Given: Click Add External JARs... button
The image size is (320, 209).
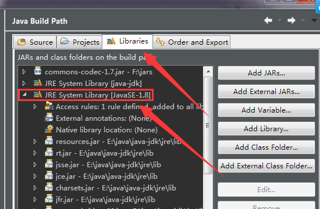Looking at the screenshot, I should pyautogui.click(x=266, y=92).
